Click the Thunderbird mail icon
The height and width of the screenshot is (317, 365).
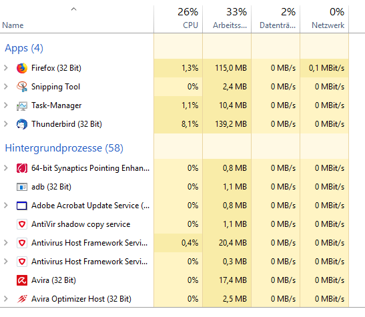(x=22, y=124)
